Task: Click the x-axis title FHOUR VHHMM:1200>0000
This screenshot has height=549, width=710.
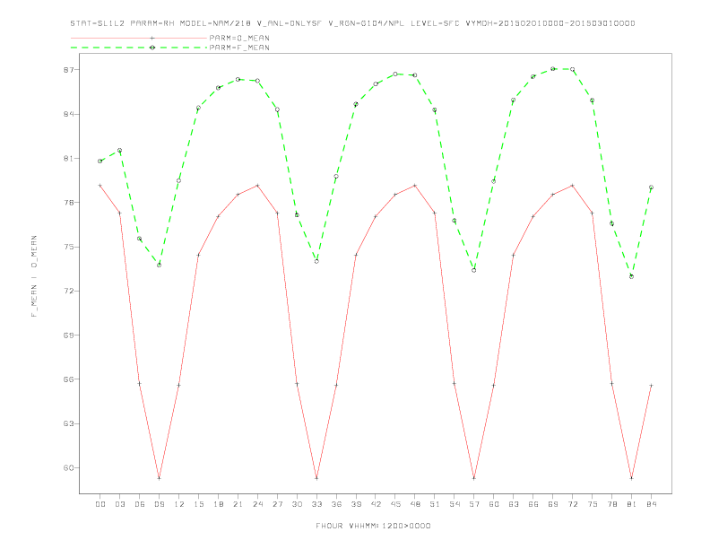Action: click(x=373, y=526)
